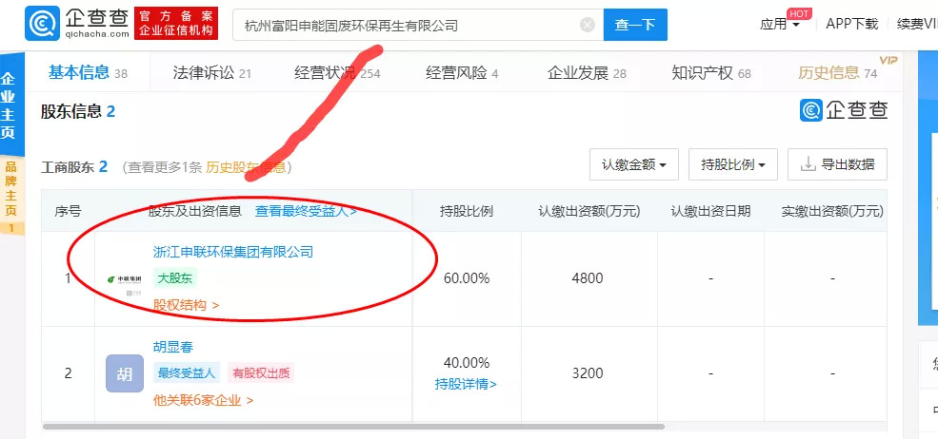Click the 认缴出资额(万元) column header

589,211
